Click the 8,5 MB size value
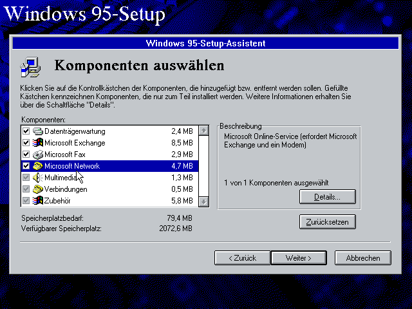Screen dimensions: 412x309 pyautogui.click(x=182, y=143)
